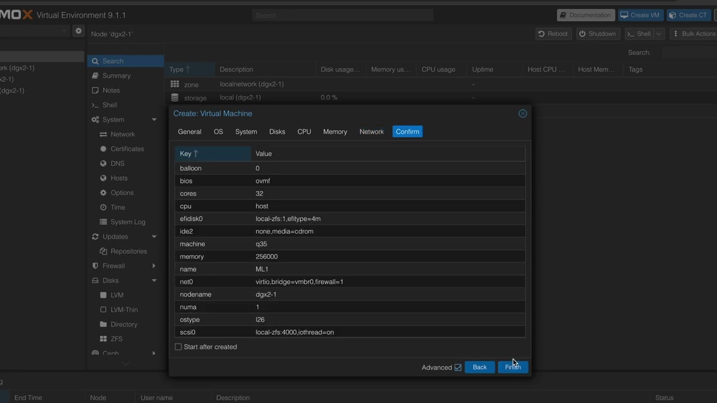Click Create VM button
Viewport: 717px width, 403px height.
pos(640,15)
